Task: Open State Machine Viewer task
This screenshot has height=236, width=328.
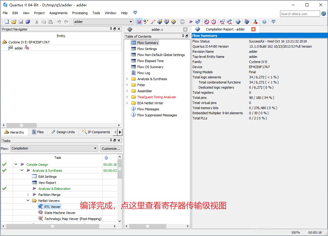Action: click(60, 212)
